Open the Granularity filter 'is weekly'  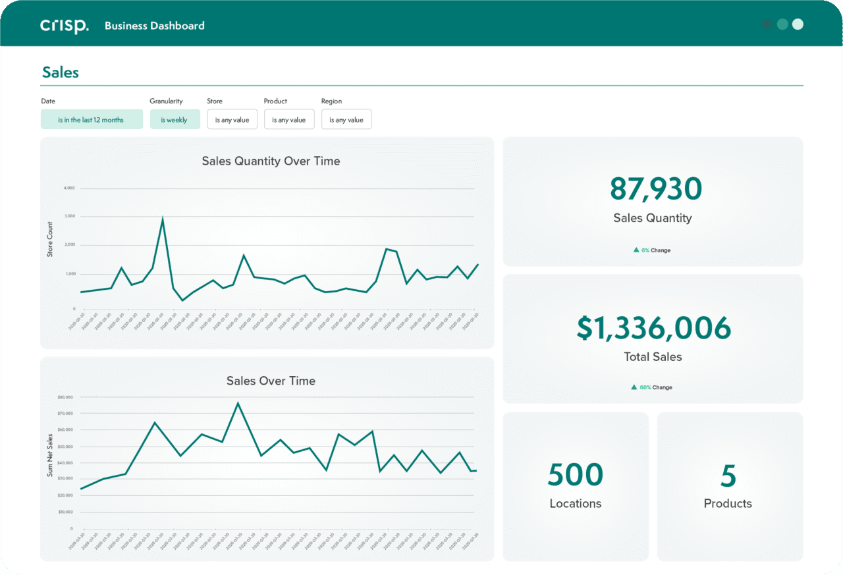175,119
